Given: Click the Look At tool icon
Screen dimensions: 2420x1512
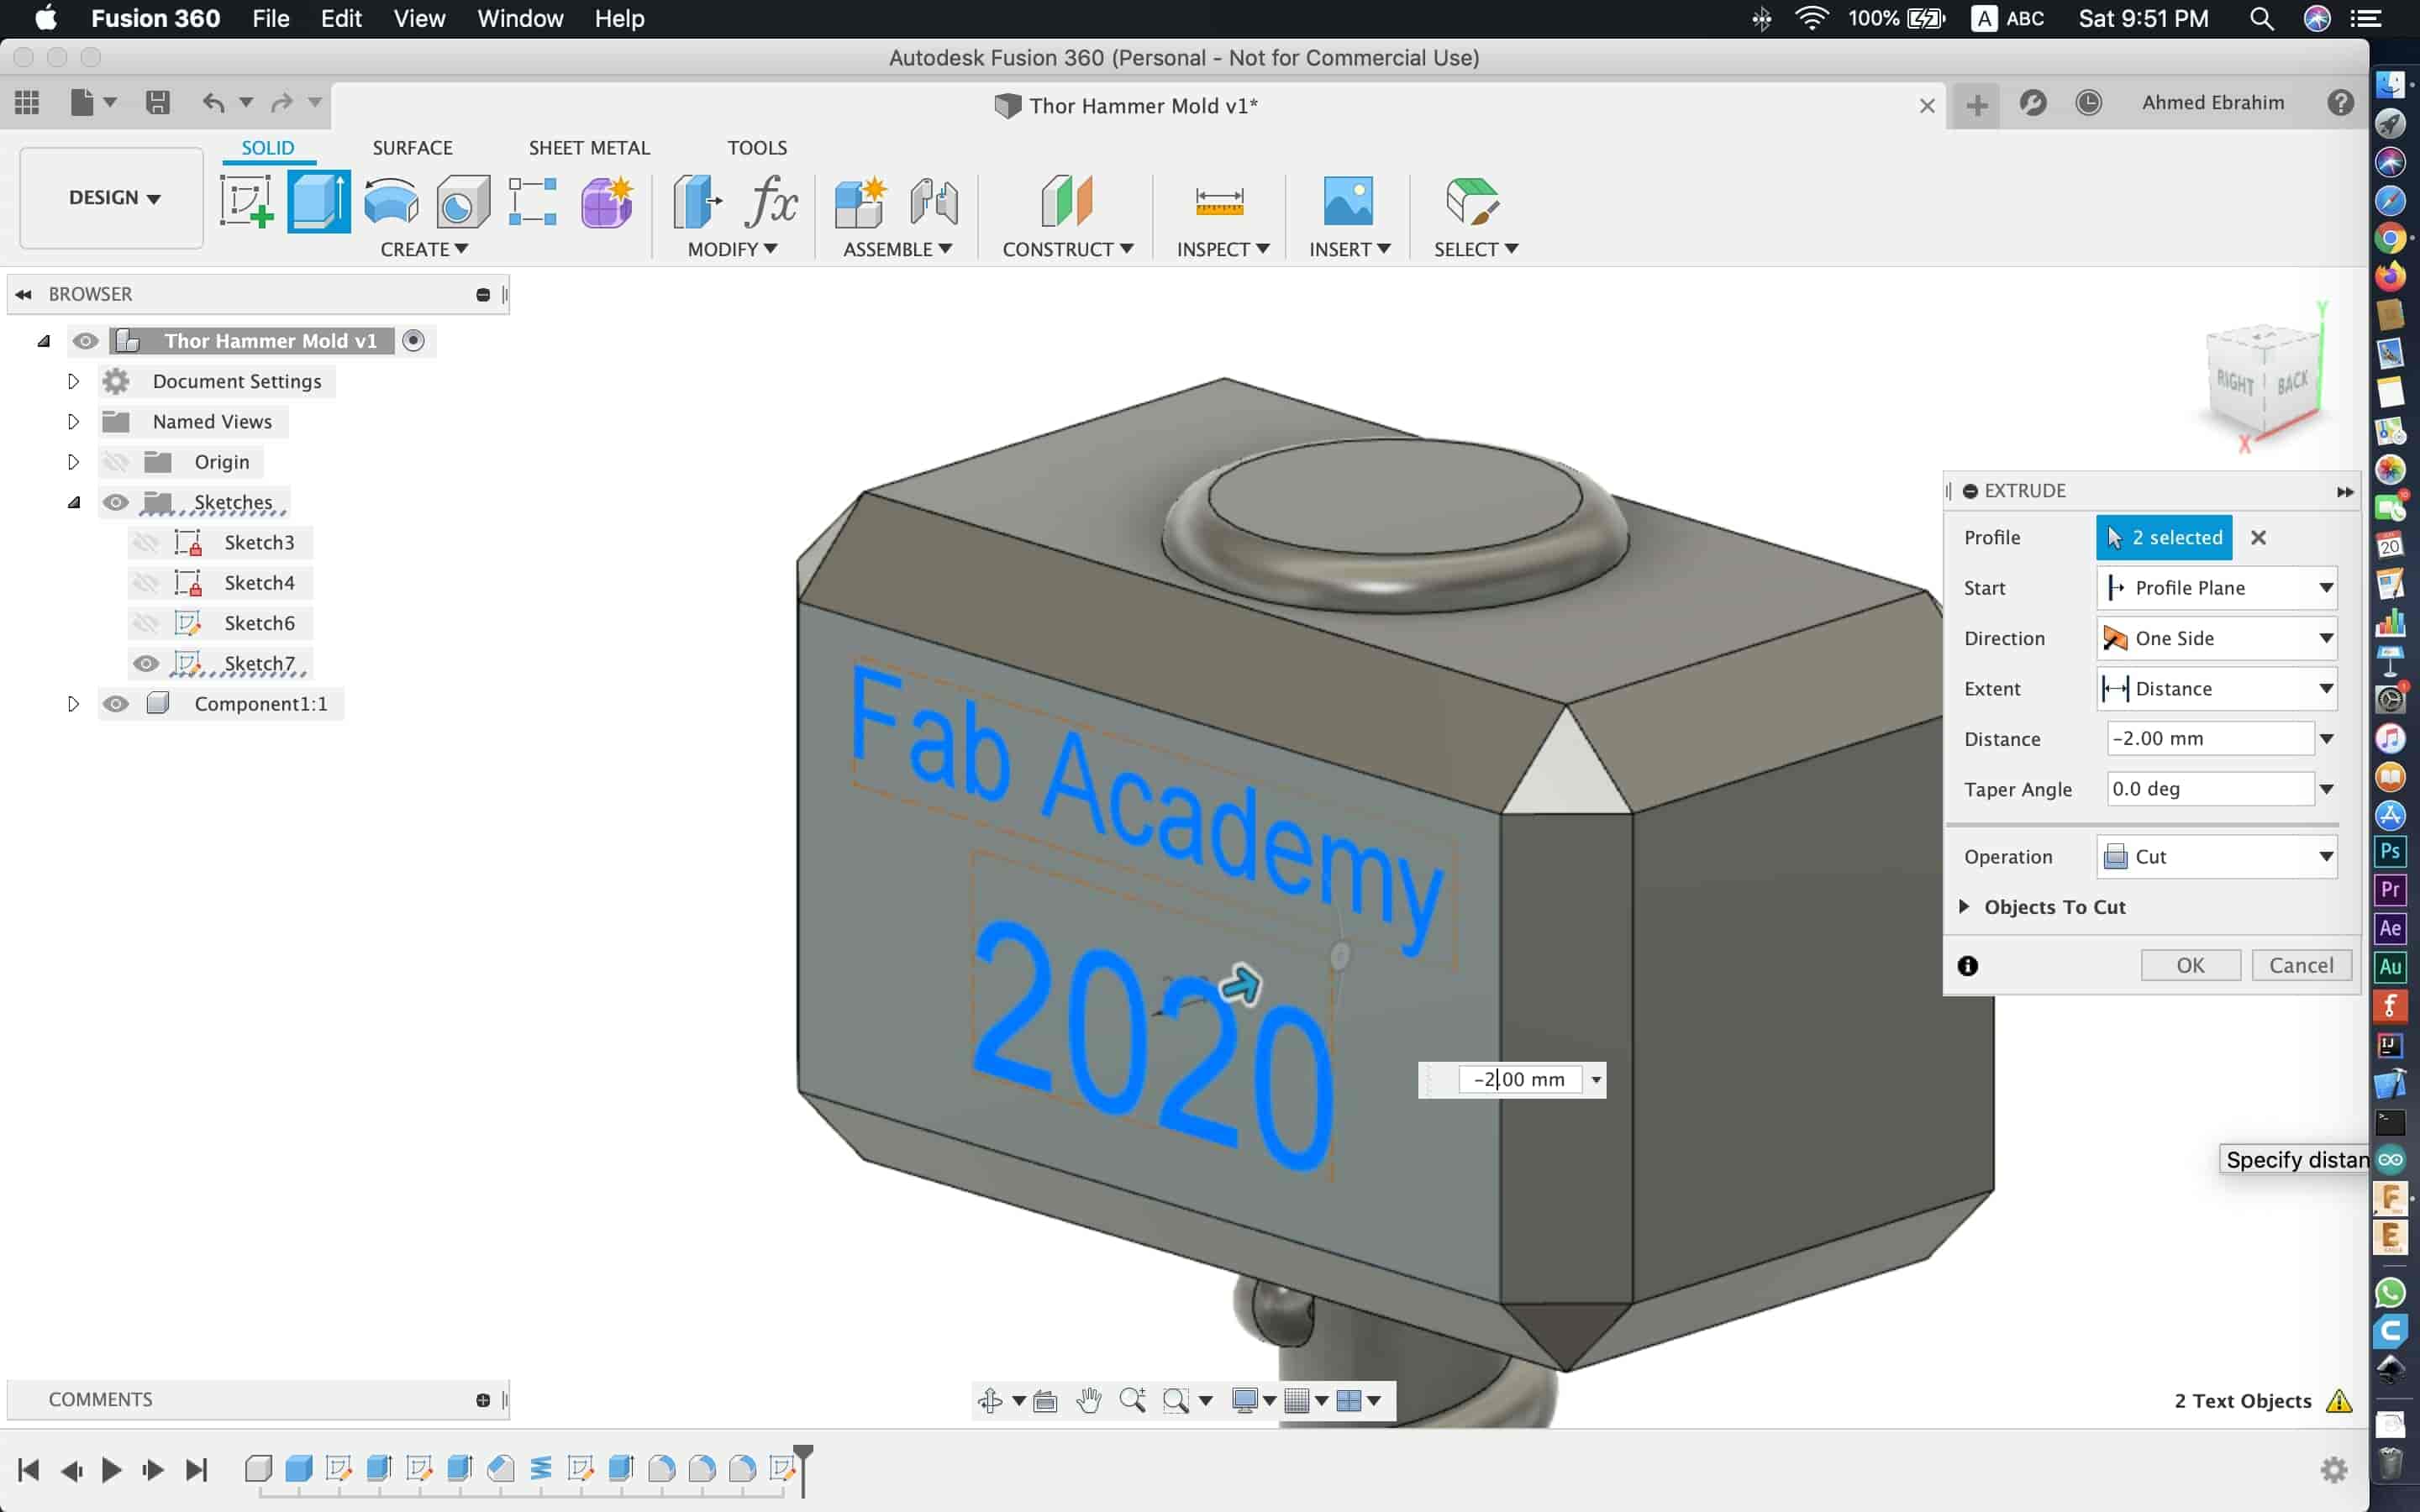Looking at the screenshot, I should point(1045,1400).
